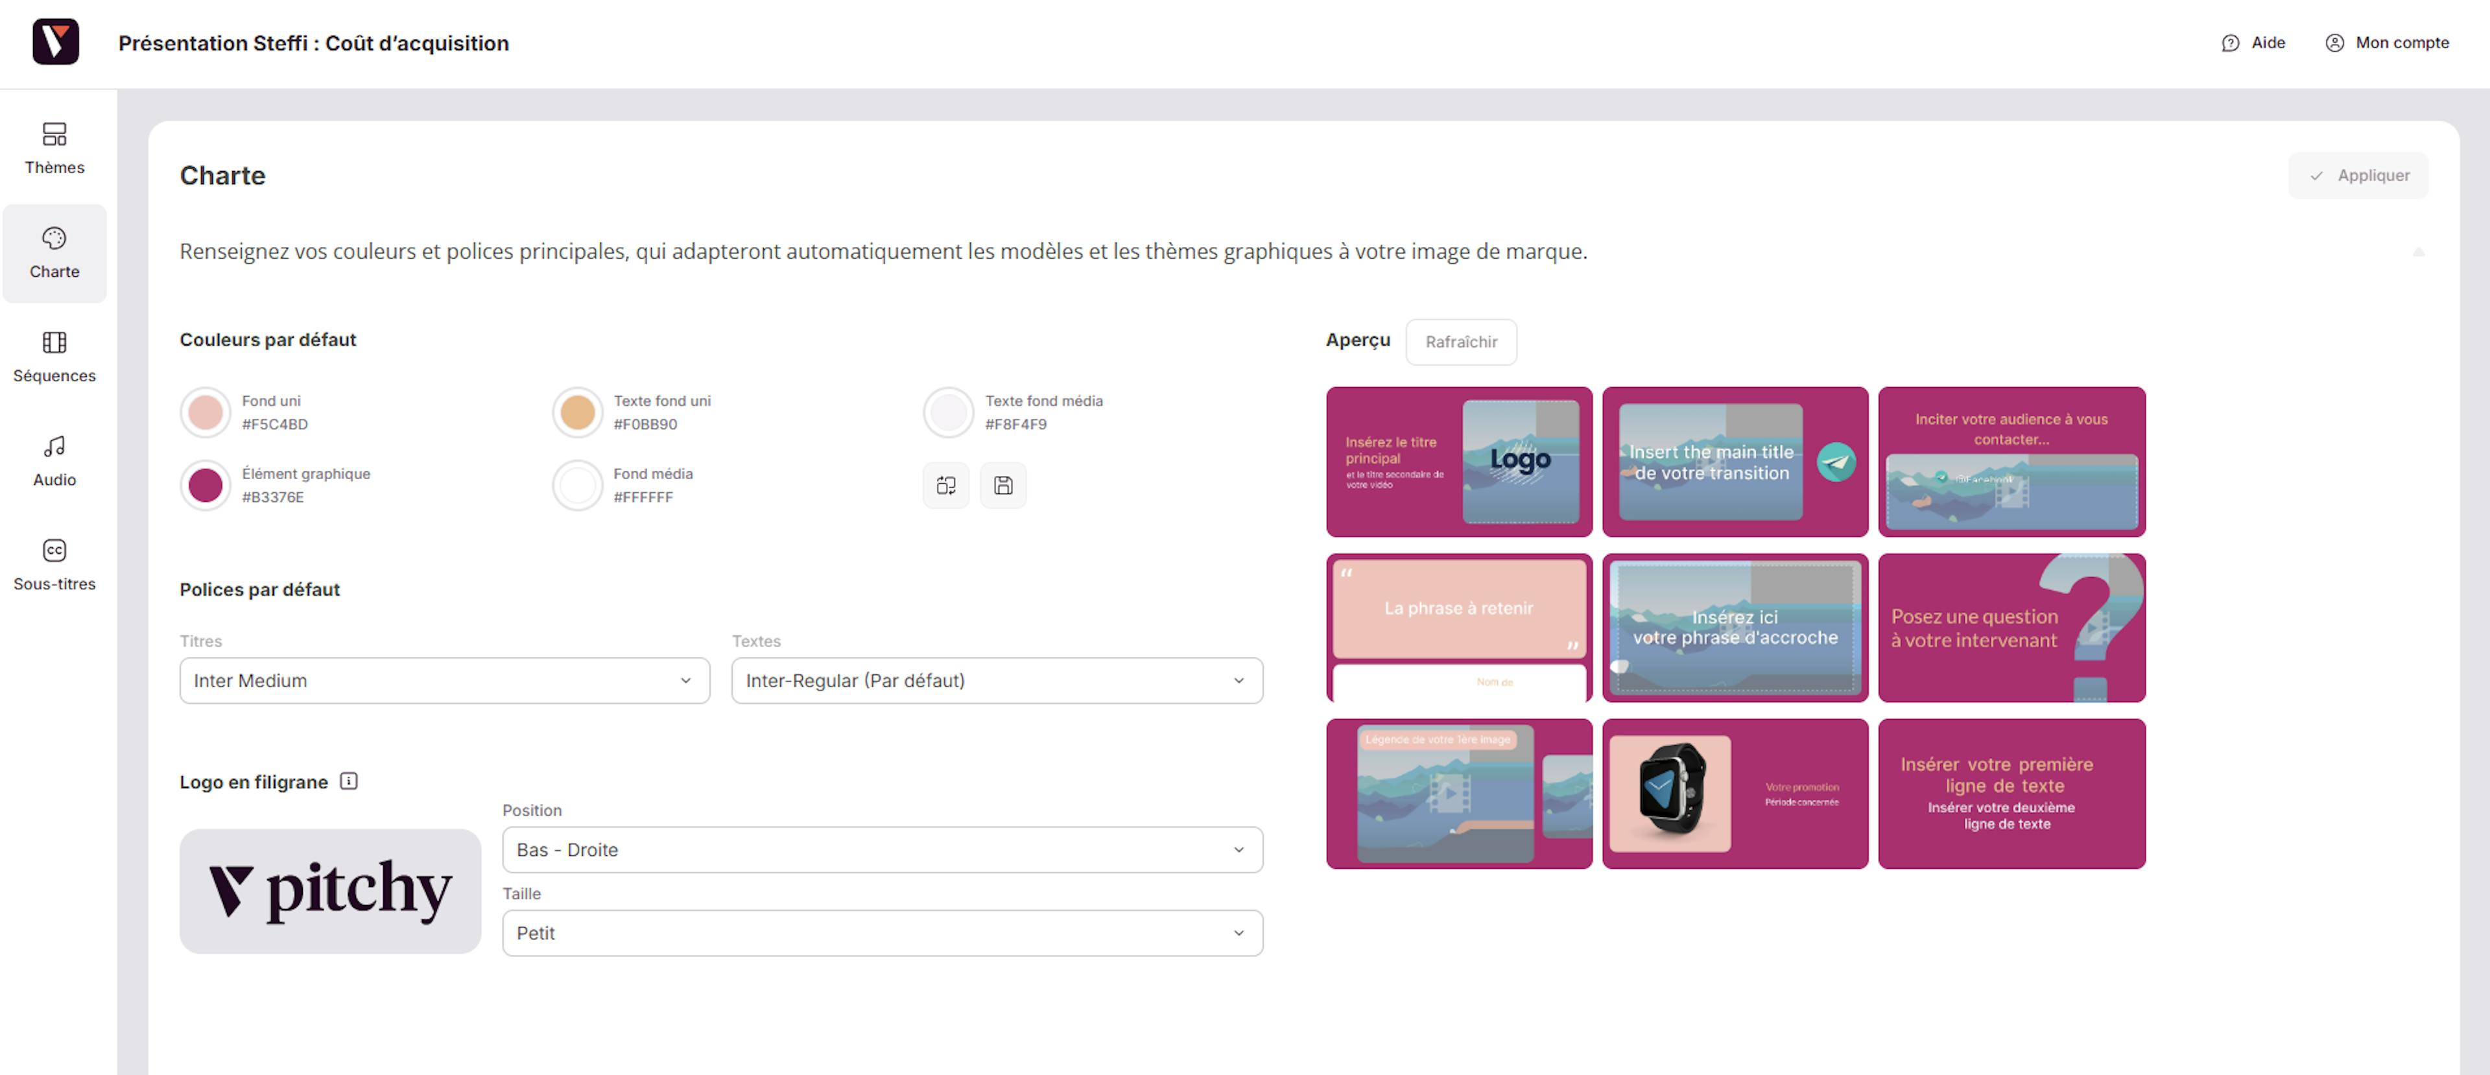Open the Audio sidebar section

pyautogui.click(x=54, y=461)
